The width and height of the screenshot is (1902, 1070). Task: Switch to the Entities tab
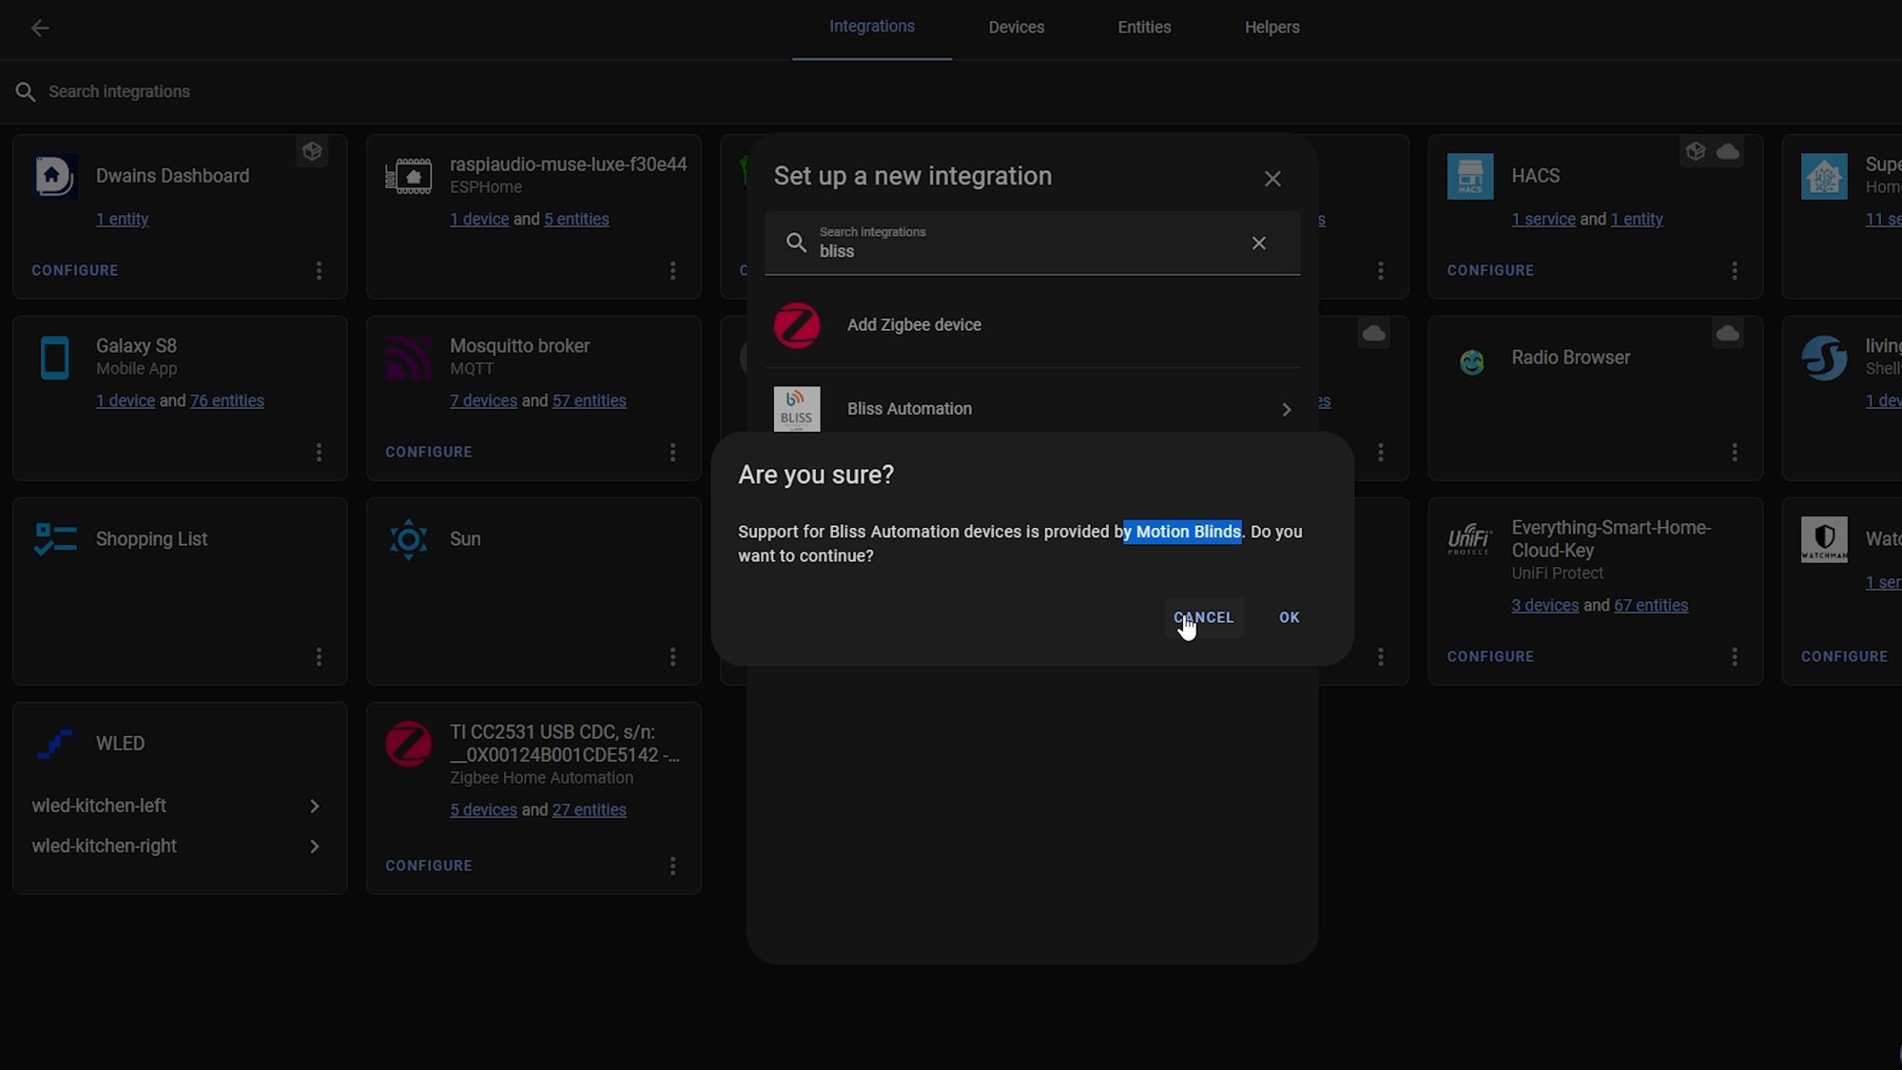[x=1144, y=28]
